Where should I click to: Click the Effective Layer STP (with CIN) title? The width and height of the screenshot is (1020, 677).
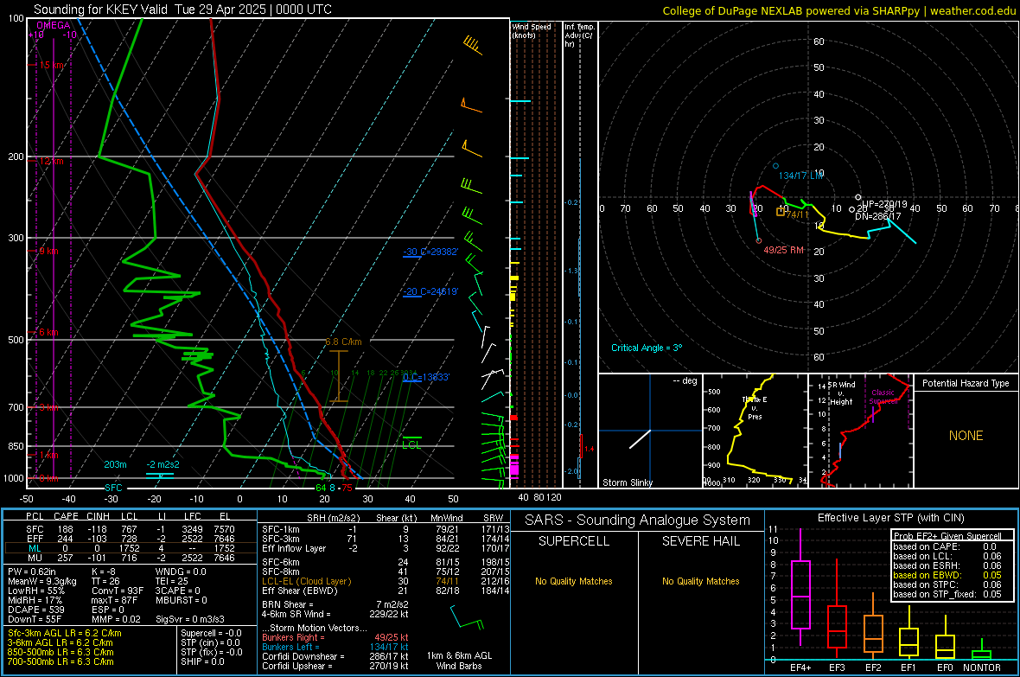891,518
